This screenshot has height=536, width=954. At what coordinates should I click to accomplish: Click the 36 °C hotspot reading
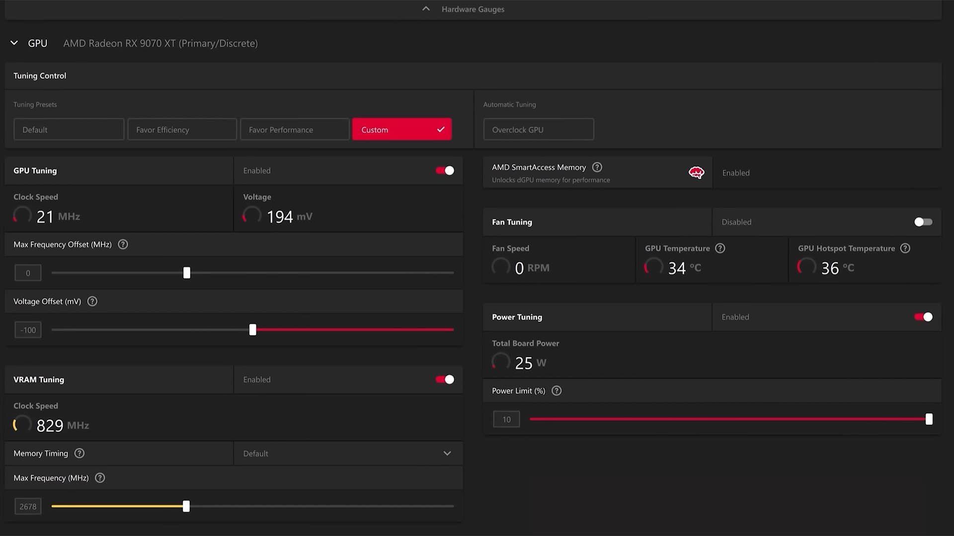point(838,268)
